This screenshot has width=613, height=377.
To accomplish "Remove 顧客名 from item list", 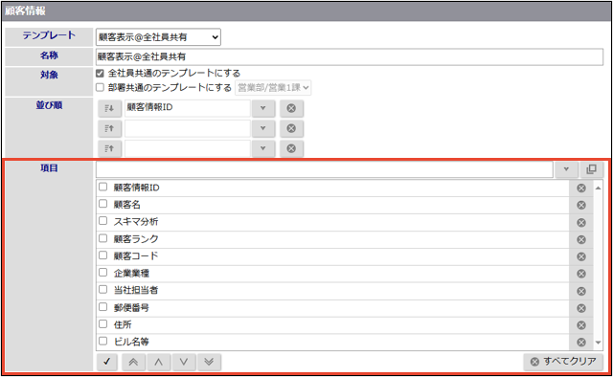I will (x=581, y=205).
